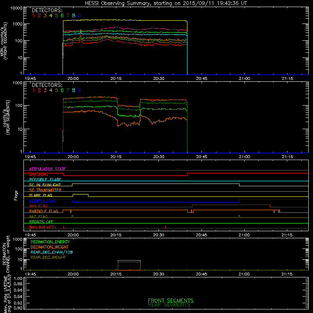This screenshot has height=313, width=313.
Task: Click blue detector 9 in front segments legend
Action: [x=79, y=15]
